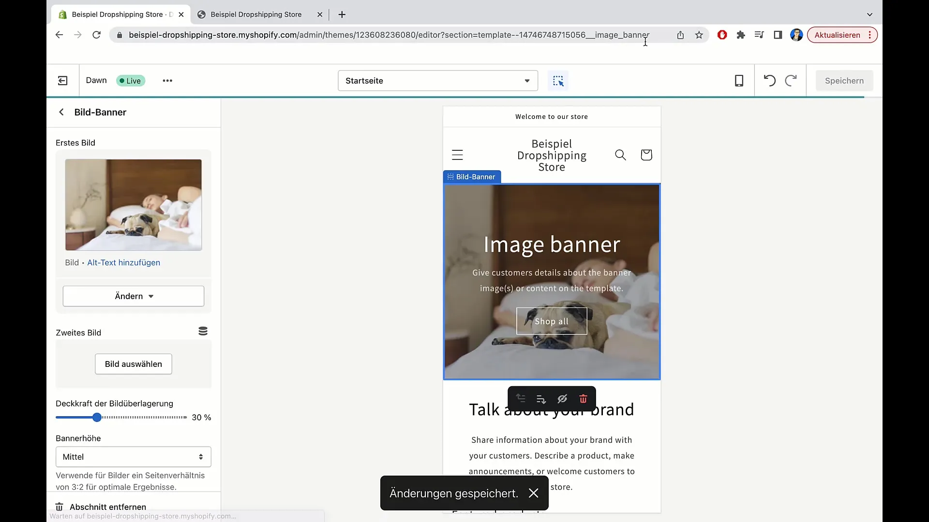Click the ellipsis menu next to Dawn theme
Image resolution: width=929 pixels, height=522 pixels.
coord(167,80)
